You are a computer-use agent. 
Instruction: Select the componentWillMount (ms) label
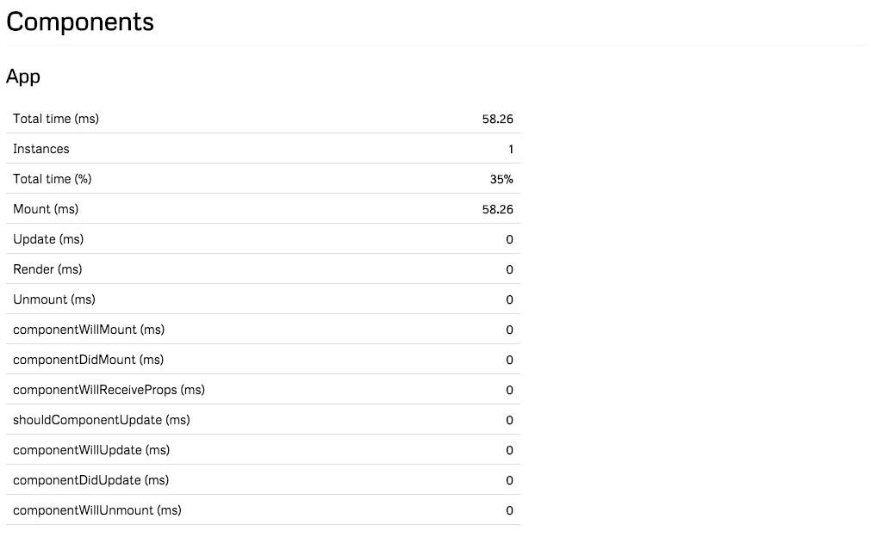coord(89,330)
